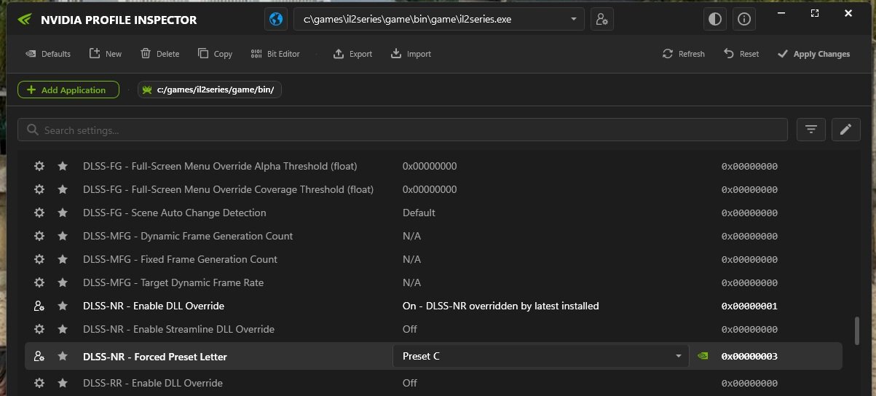876x396 pixels.
Task: Click Add Application button
Action: 68,90
